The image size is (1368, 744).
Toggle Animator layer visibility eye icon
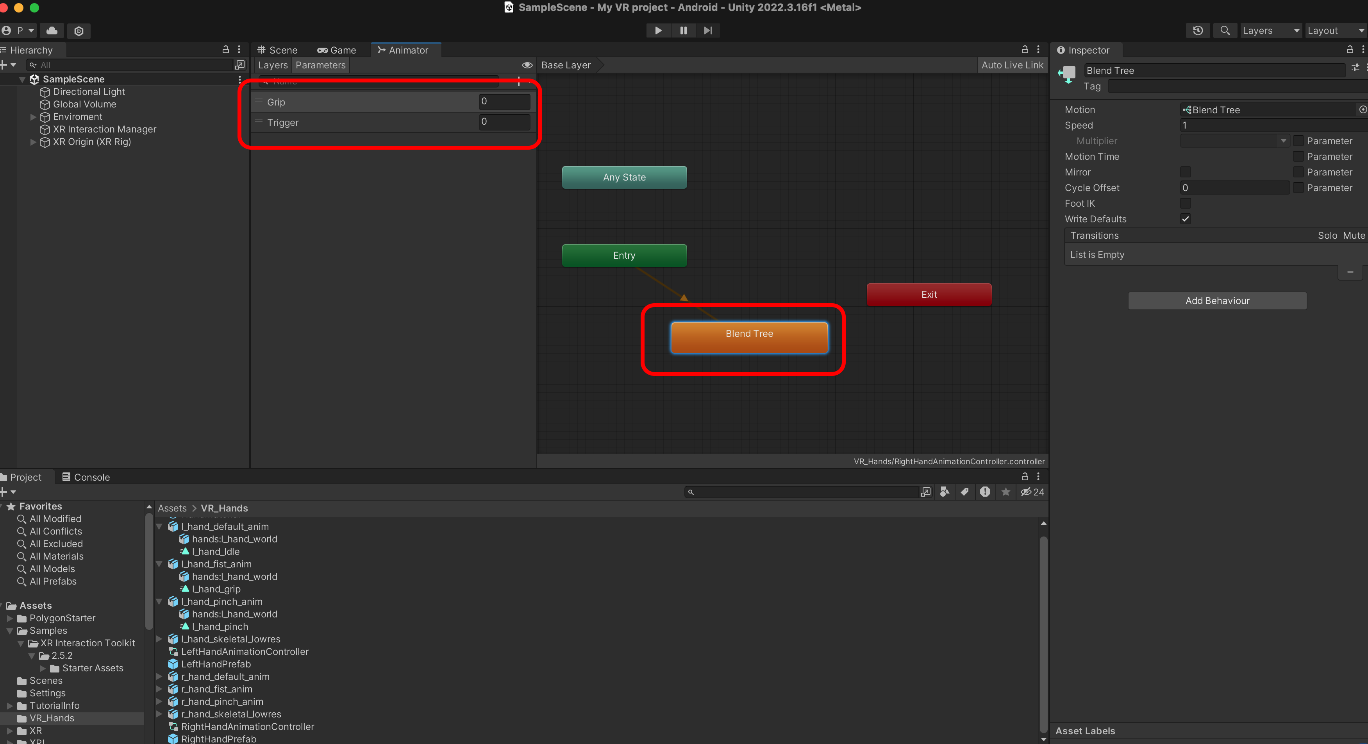coord(527,65)
